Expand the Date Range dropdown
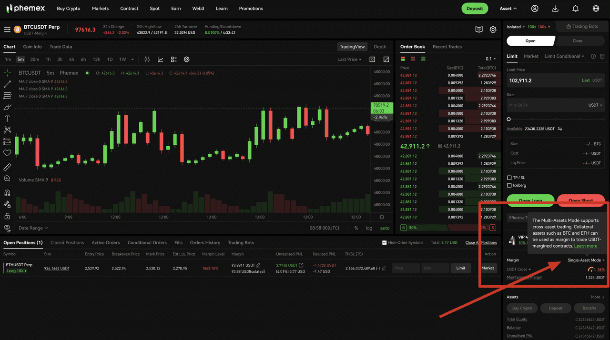Image resolution: width=610 pixels, height=340 pixels. [x=33, y=228]
